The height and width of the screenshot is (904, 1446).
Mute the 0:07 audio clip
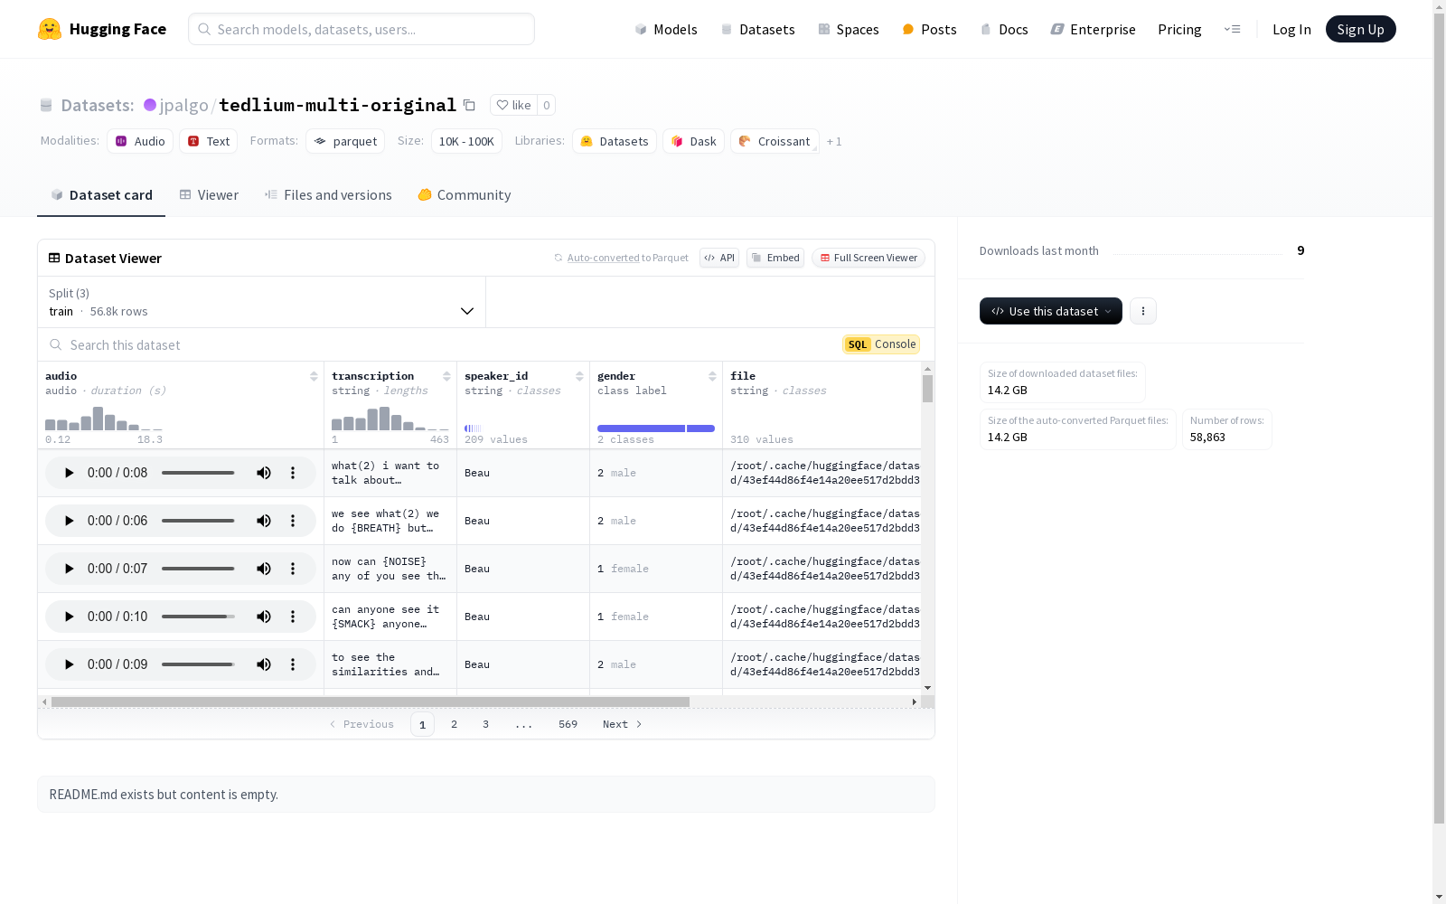click(x=264, y=569)
